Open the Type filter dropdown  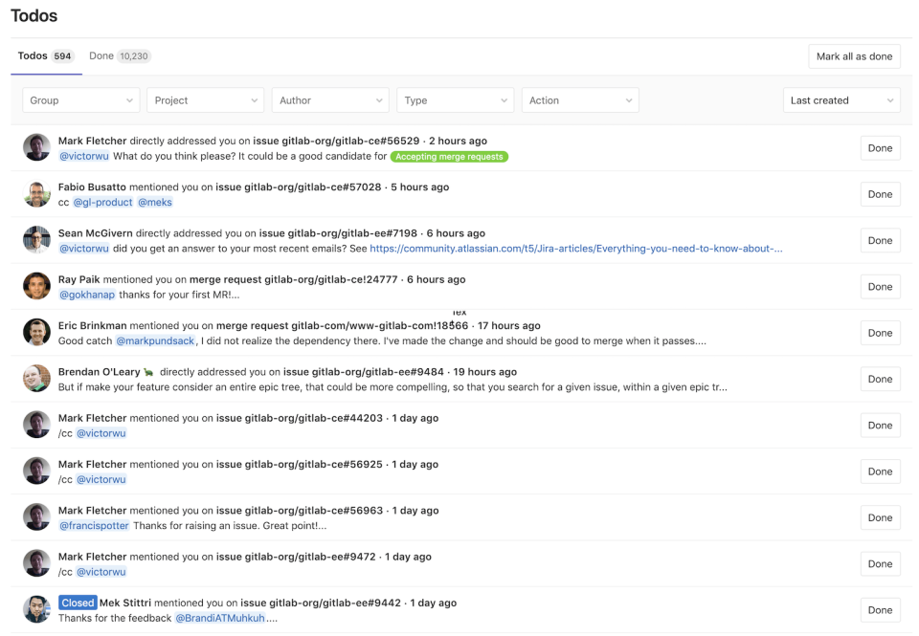tap(455, 99)
